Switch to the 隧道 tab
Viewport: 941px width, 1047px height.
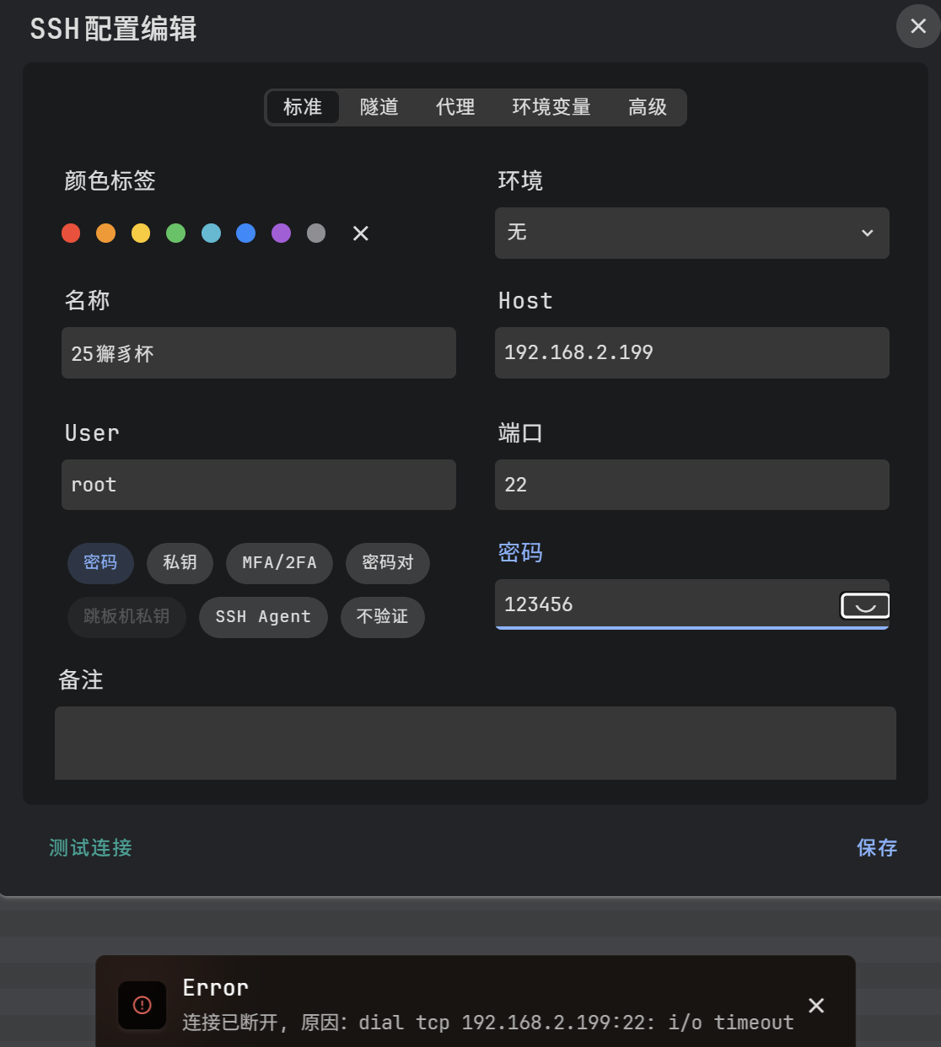click(379, 107)
